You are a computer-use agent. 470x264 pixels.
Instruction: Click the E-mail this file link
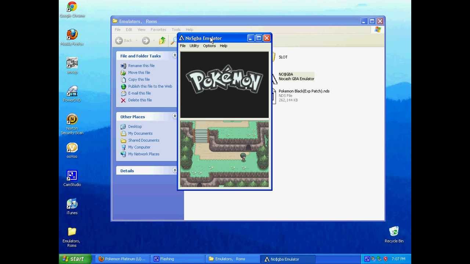coord(140,93)
